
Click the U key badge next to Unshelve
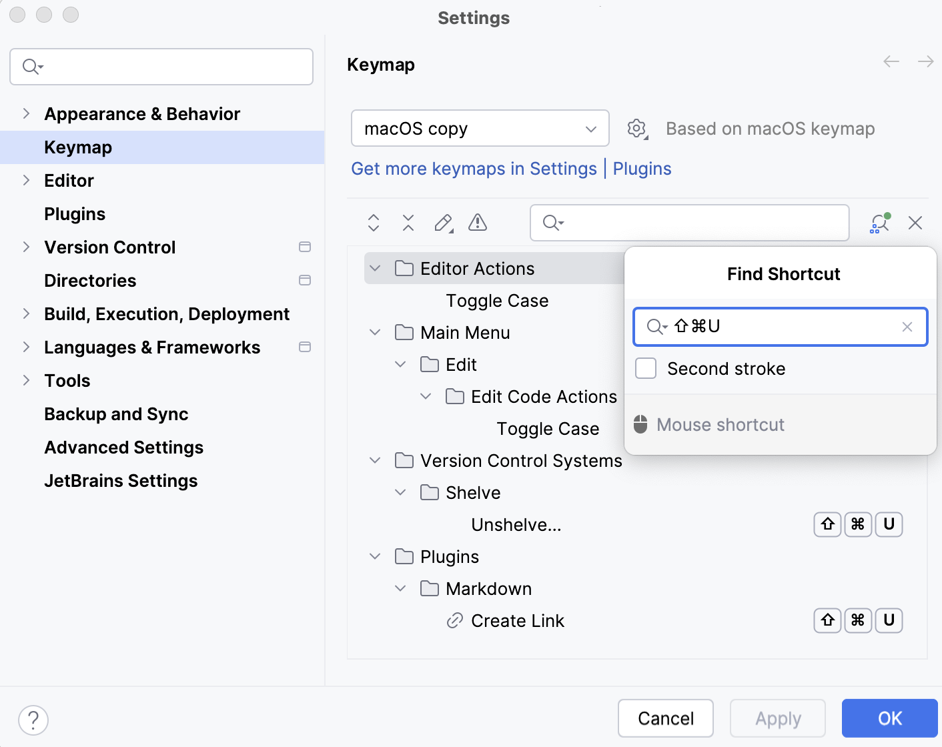tap(889, 524)
